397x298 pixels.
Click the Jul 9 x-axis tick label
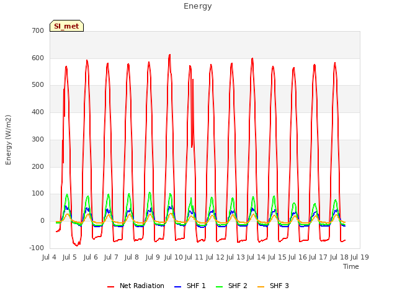(153, 257)
